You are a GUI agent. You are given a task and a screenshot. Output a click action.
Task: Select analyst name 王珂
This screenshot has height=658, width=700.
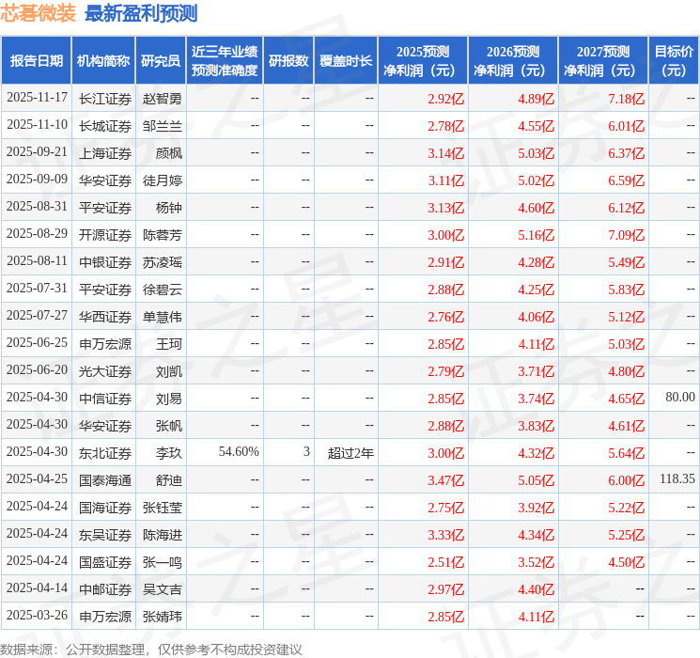click(169, 344)
